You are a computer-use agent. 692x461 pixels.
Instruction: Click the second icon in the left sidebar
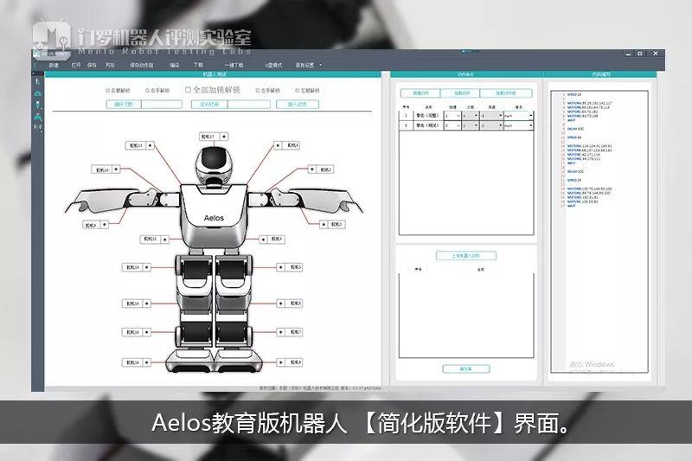point(38,93)
